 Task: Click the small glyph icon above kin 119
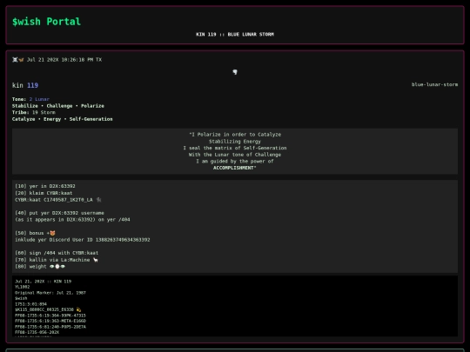coord(235,72)
